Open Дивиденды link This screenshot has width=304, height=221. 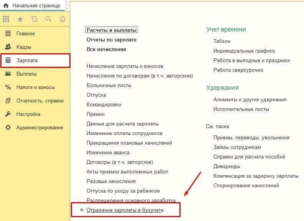click(227, 166)
